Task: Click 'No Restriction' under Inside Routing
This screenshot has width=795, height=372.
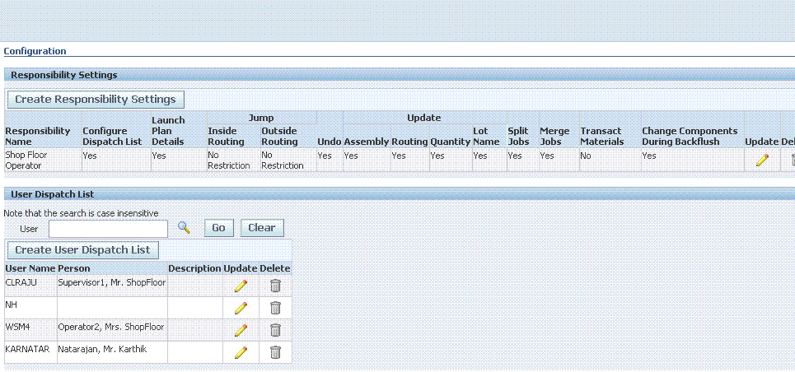Action: pyautogui.click(x=229, y=160)
